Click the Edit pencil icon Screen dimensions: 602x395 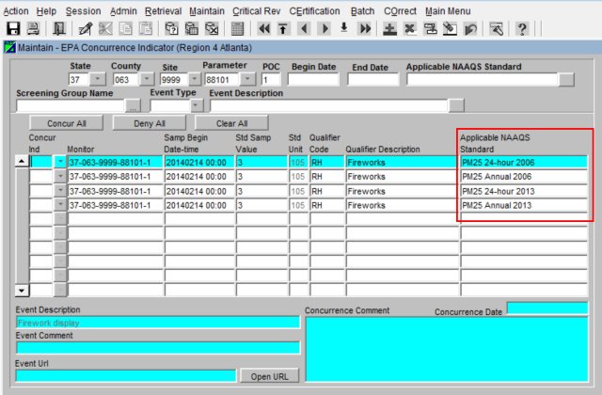point(86,29)
